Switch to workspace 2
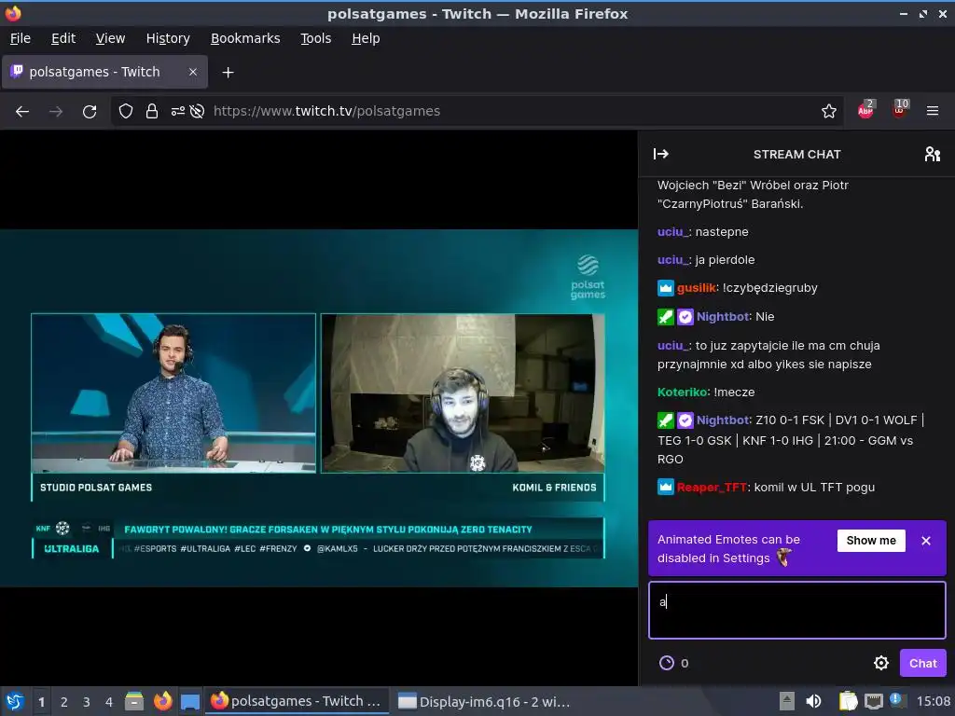The width and height of the screenshot is (955, 716). point(64,702)
